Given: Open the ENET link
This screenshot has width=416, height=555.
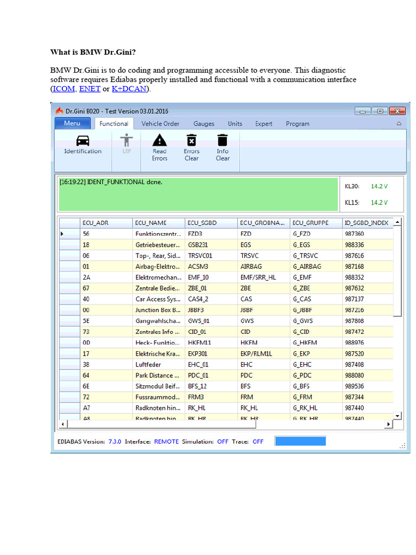Looking at the screenshot, I should pos(89,88).
